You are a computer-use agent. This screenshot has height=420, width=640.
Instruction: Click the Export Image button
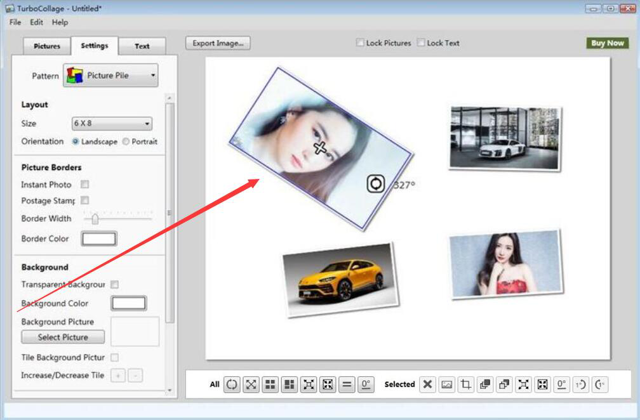click(x=218, y=43)
